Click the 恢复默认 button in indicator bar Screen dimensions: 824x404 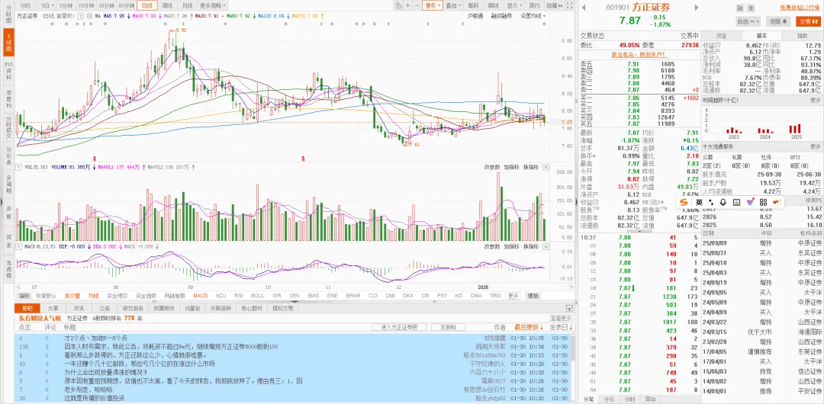(46, 296)
